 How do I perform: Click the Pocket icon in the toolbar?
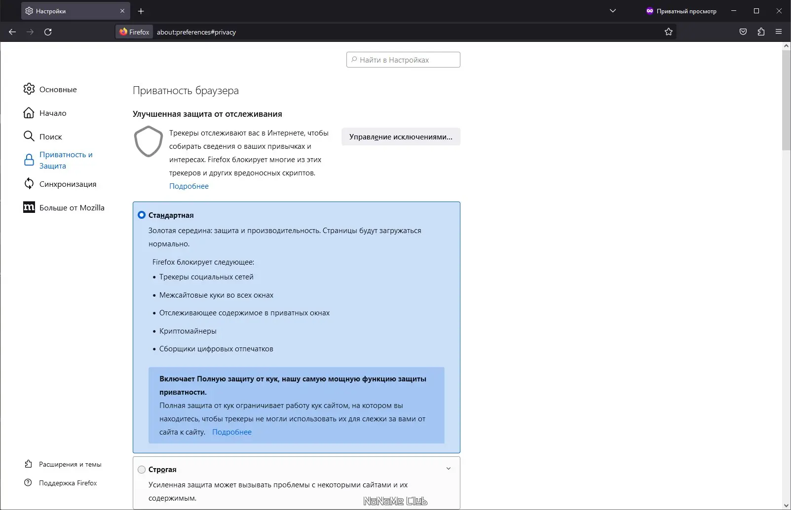click(743, 32)
